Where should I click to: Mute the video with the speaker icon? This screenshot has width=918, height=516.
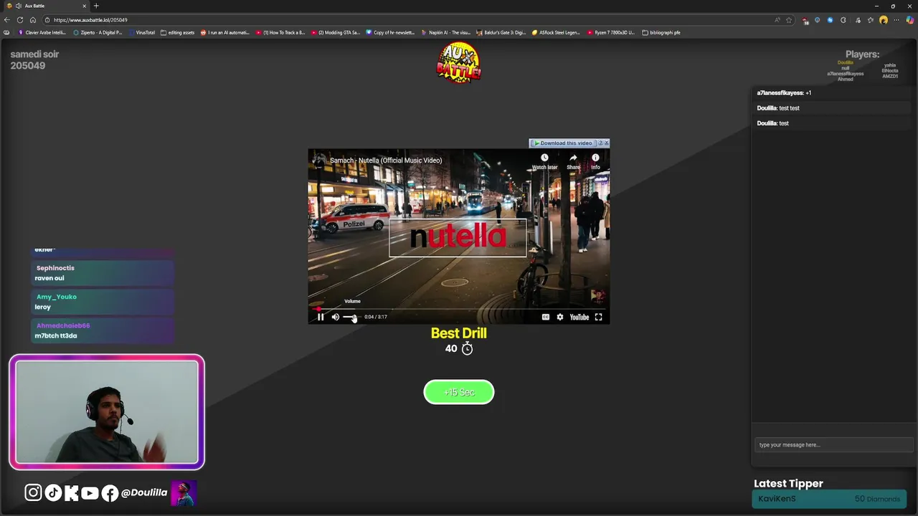click(335, 317)
